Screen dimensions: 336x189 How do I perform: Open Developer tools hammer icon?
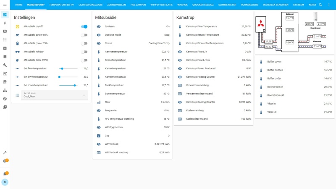click(x=5, y=152)
